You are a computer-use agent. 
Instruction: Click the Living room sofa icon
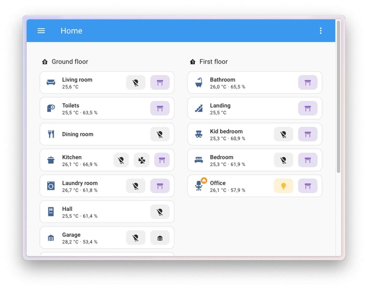pos(51,82)
